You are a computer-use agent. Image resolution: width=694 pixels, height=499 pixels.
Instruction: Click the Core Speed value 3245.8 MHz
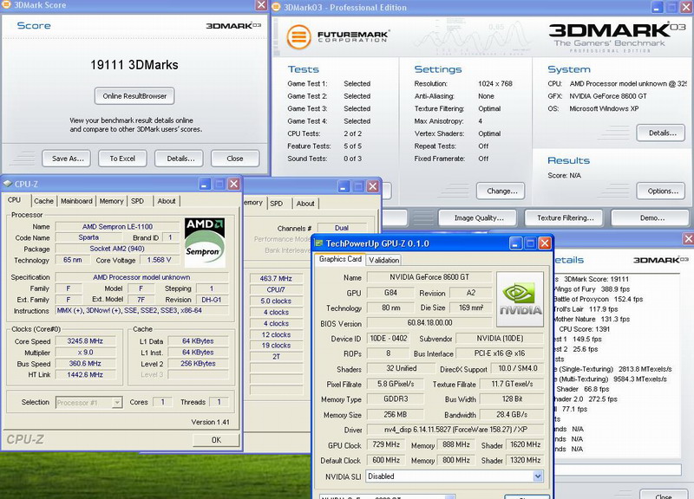point(85,341)
